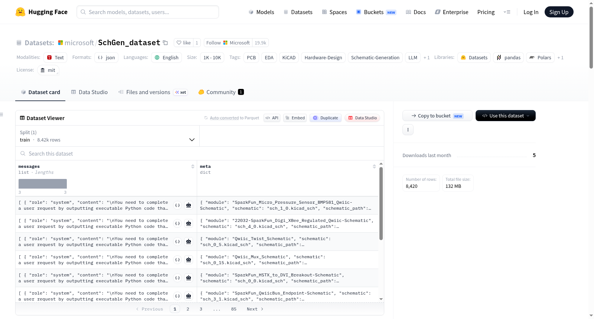The width and height of the screenshot is (594, 319).
Task: Switch to the Dataset card tab
Action: pos(40,92)
